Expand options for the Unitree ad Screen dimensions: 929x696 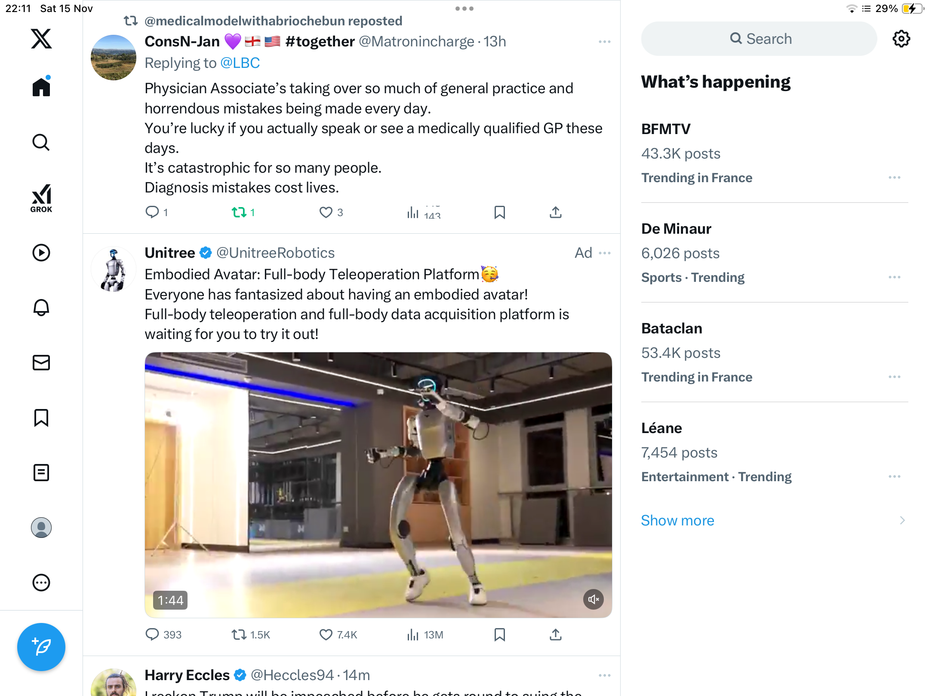click(604, 253)
